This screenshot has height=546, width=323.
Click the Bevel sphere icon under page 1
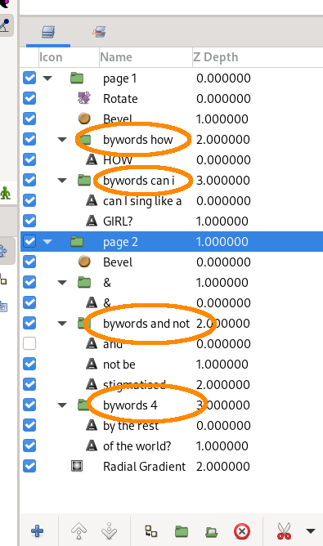point(84,119)
